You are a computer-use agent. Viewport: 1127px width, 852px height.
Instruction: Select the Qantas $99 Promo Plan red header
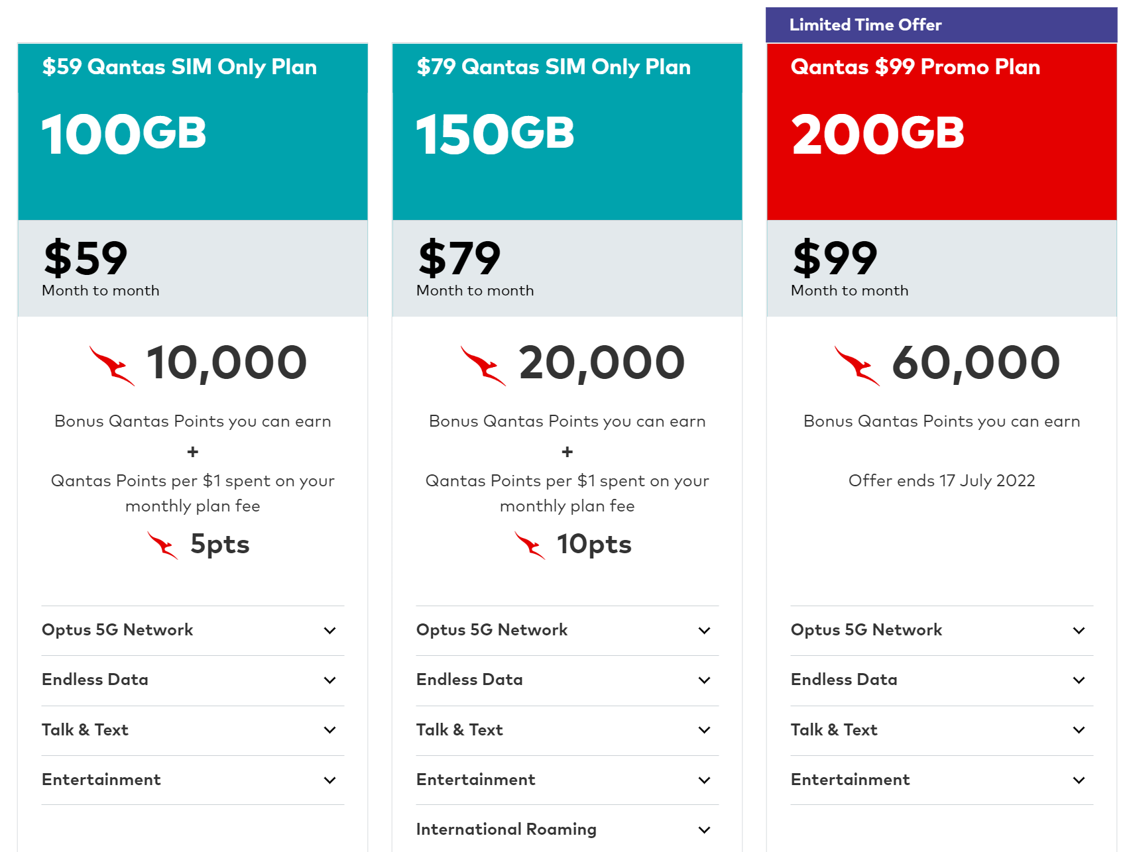tap(941, 132)
